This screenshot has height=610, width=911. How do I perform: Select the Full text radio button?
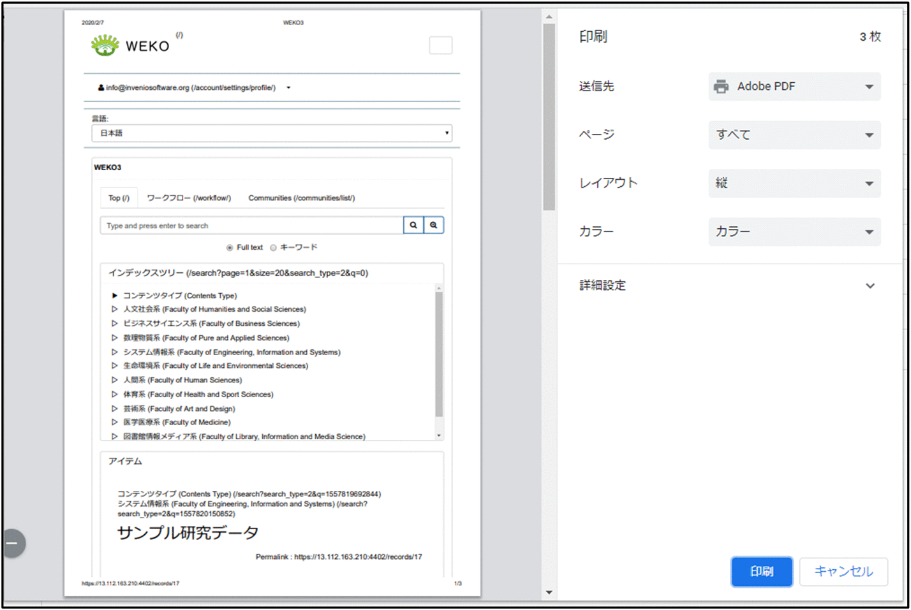[x=230, y=248]
